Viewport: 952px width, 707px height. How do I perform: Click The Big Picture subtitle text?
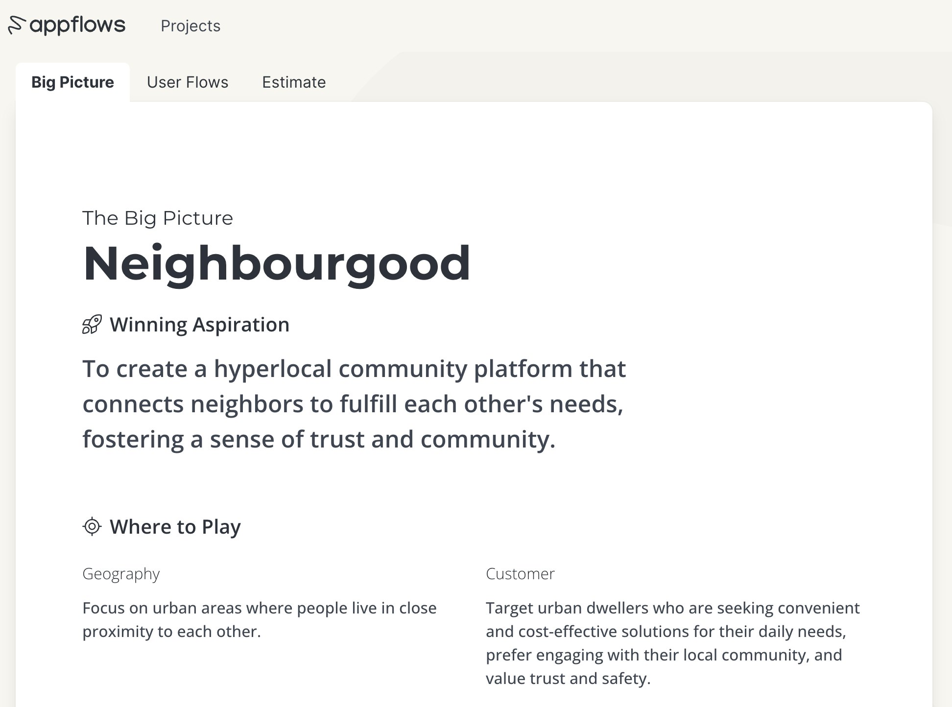click(x=158, y=218)
